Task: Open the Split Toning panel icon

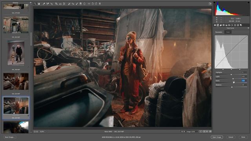Action: coord(227,25)
